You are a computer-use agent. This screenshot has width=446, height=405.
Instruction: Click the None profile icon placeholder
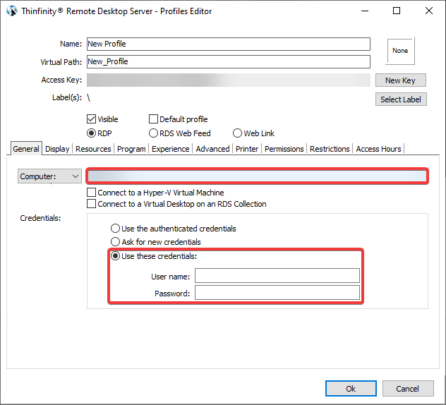(400, 51)
